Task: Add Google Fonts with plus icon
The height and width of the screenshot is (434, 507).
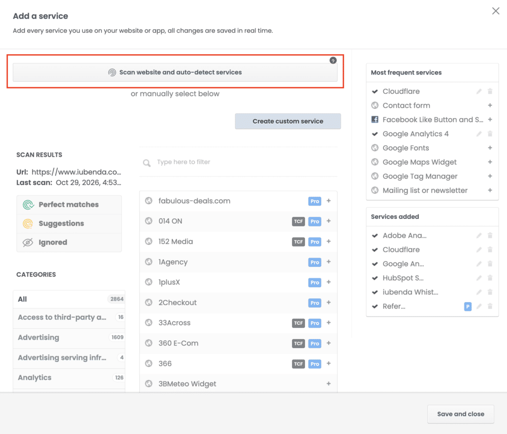Action: 490,148
